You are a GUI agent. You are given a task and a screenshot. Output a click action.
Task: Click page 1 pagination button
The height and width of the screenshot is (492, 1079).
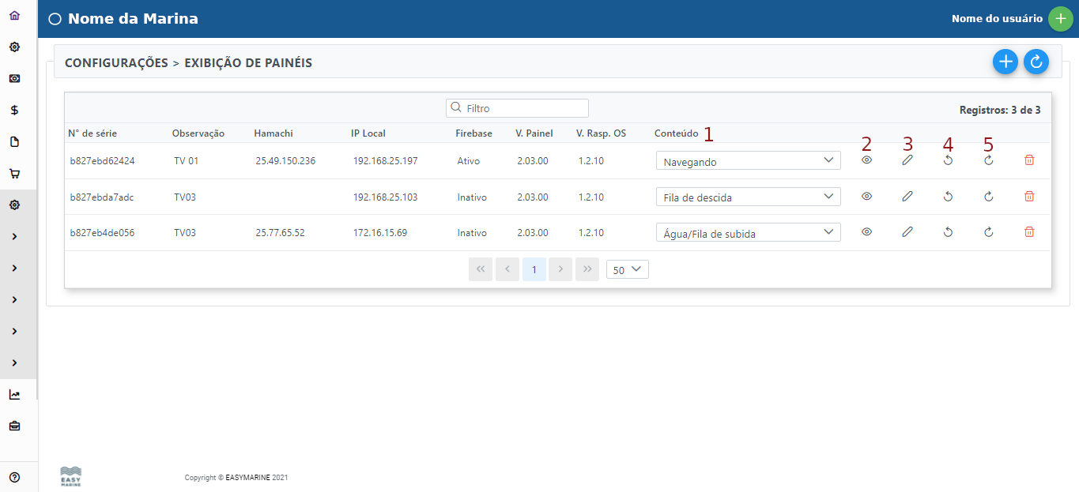click(x=534, y=269)
